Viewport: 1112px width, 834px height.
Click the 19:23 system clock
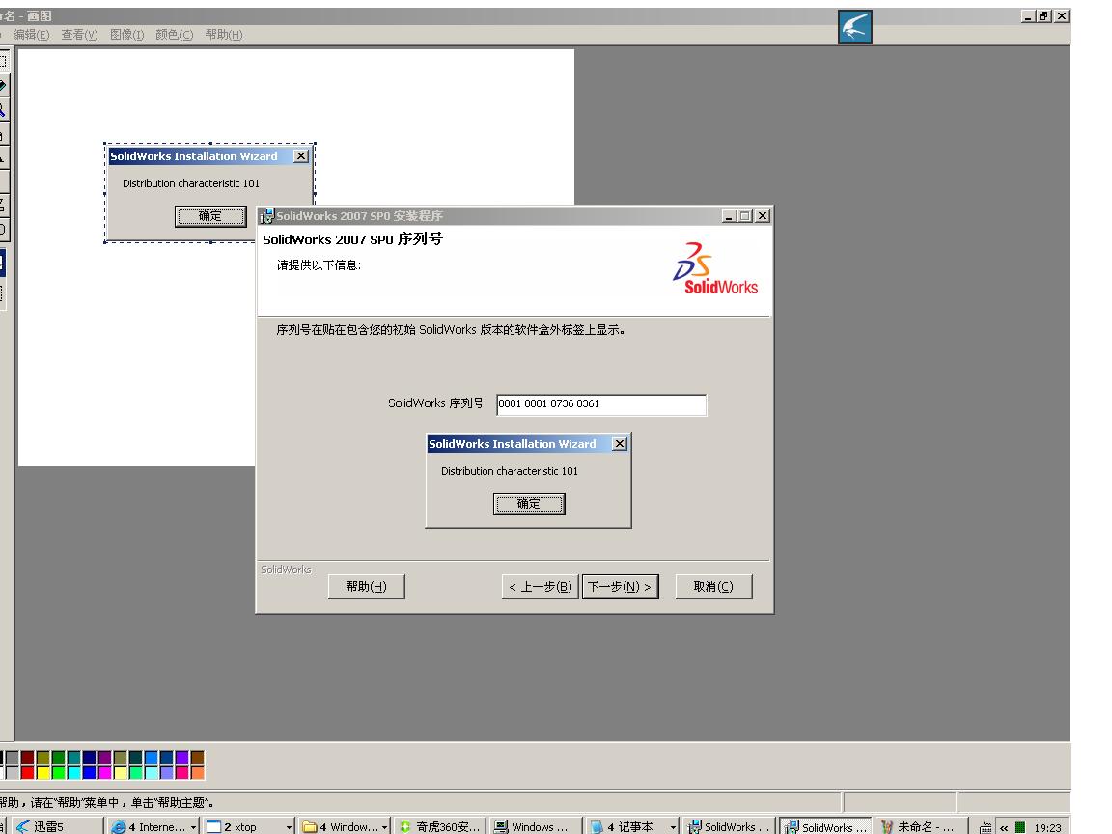click(x=1047, y=827)
